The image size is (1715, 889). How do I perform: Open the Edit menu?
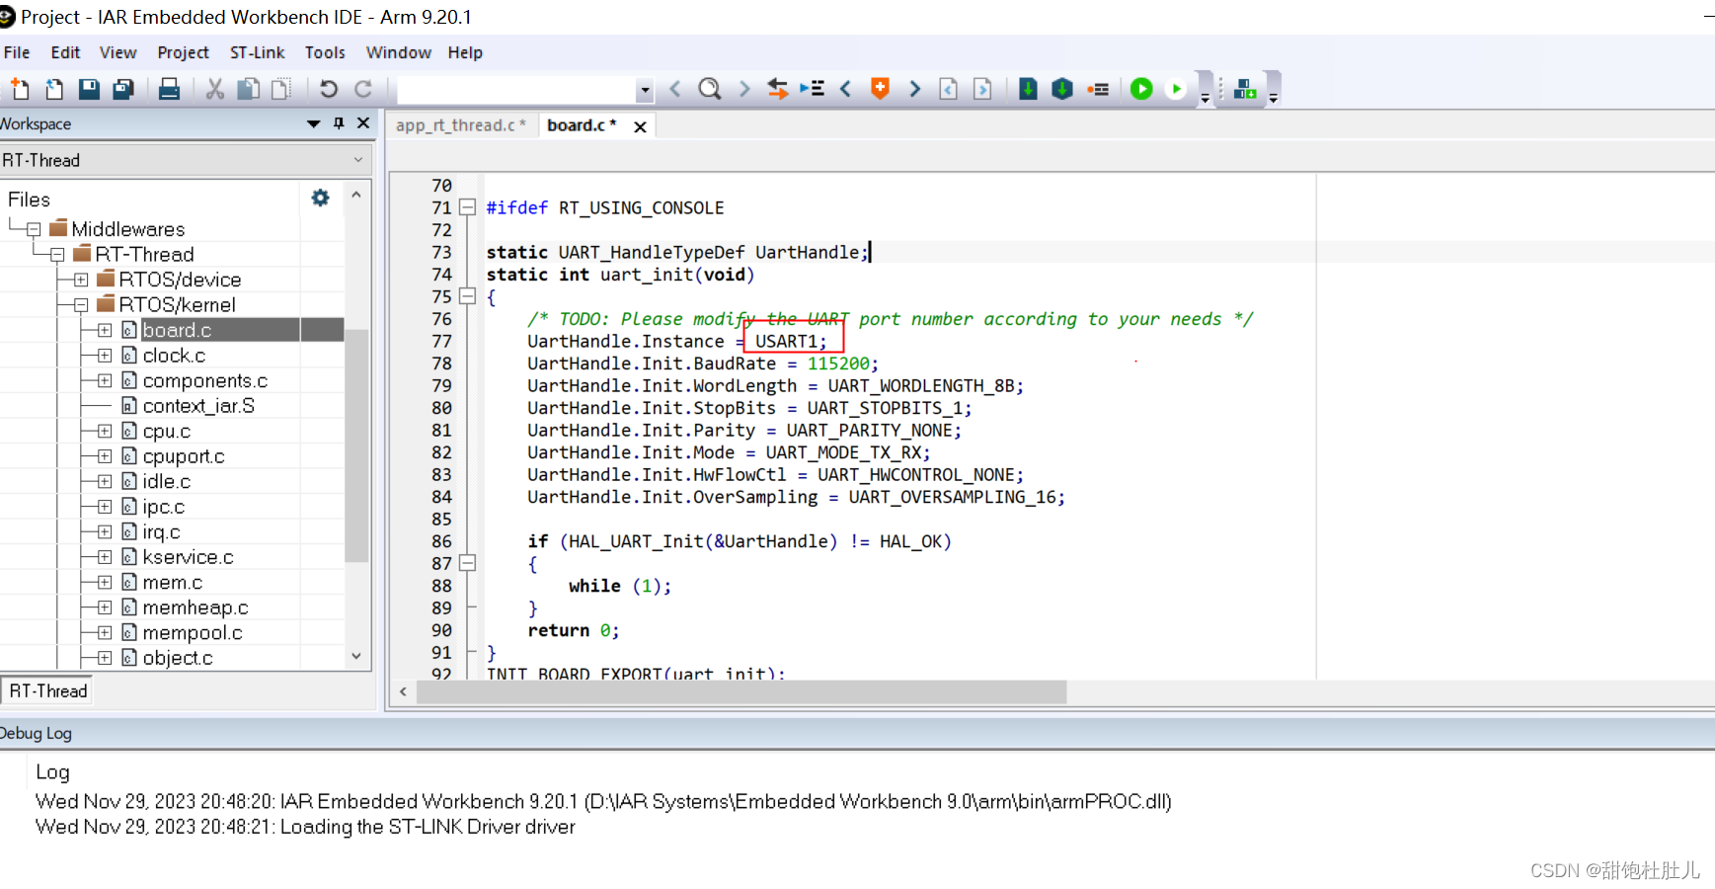point(65,52)
